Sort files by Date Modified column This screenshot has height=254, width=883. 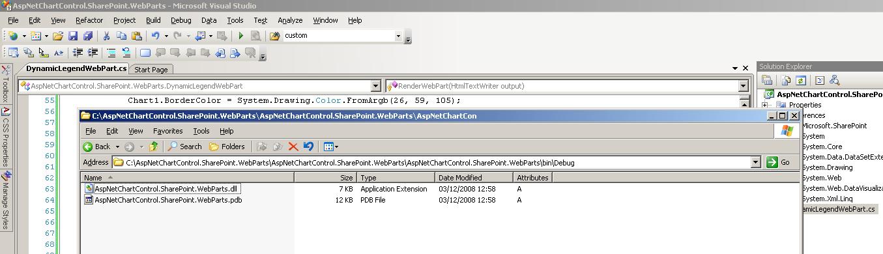tap(474, 177)
